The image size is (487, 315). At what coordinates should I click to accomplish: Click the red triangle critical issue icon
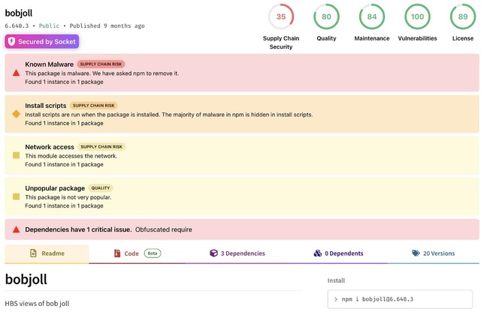pos(16,229)
